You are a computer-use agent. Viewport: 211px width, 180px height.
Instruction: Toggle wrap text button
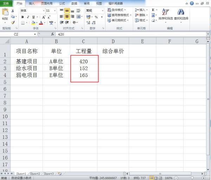[78, 11]
